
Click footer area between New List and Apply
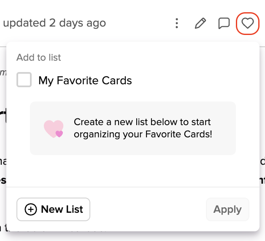tap(148, 209)
